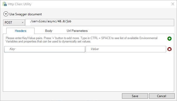The width and height of the screenshot is (177, 101).
Task: Switch to the Headers tab
Action: click(x=21, y=31)
